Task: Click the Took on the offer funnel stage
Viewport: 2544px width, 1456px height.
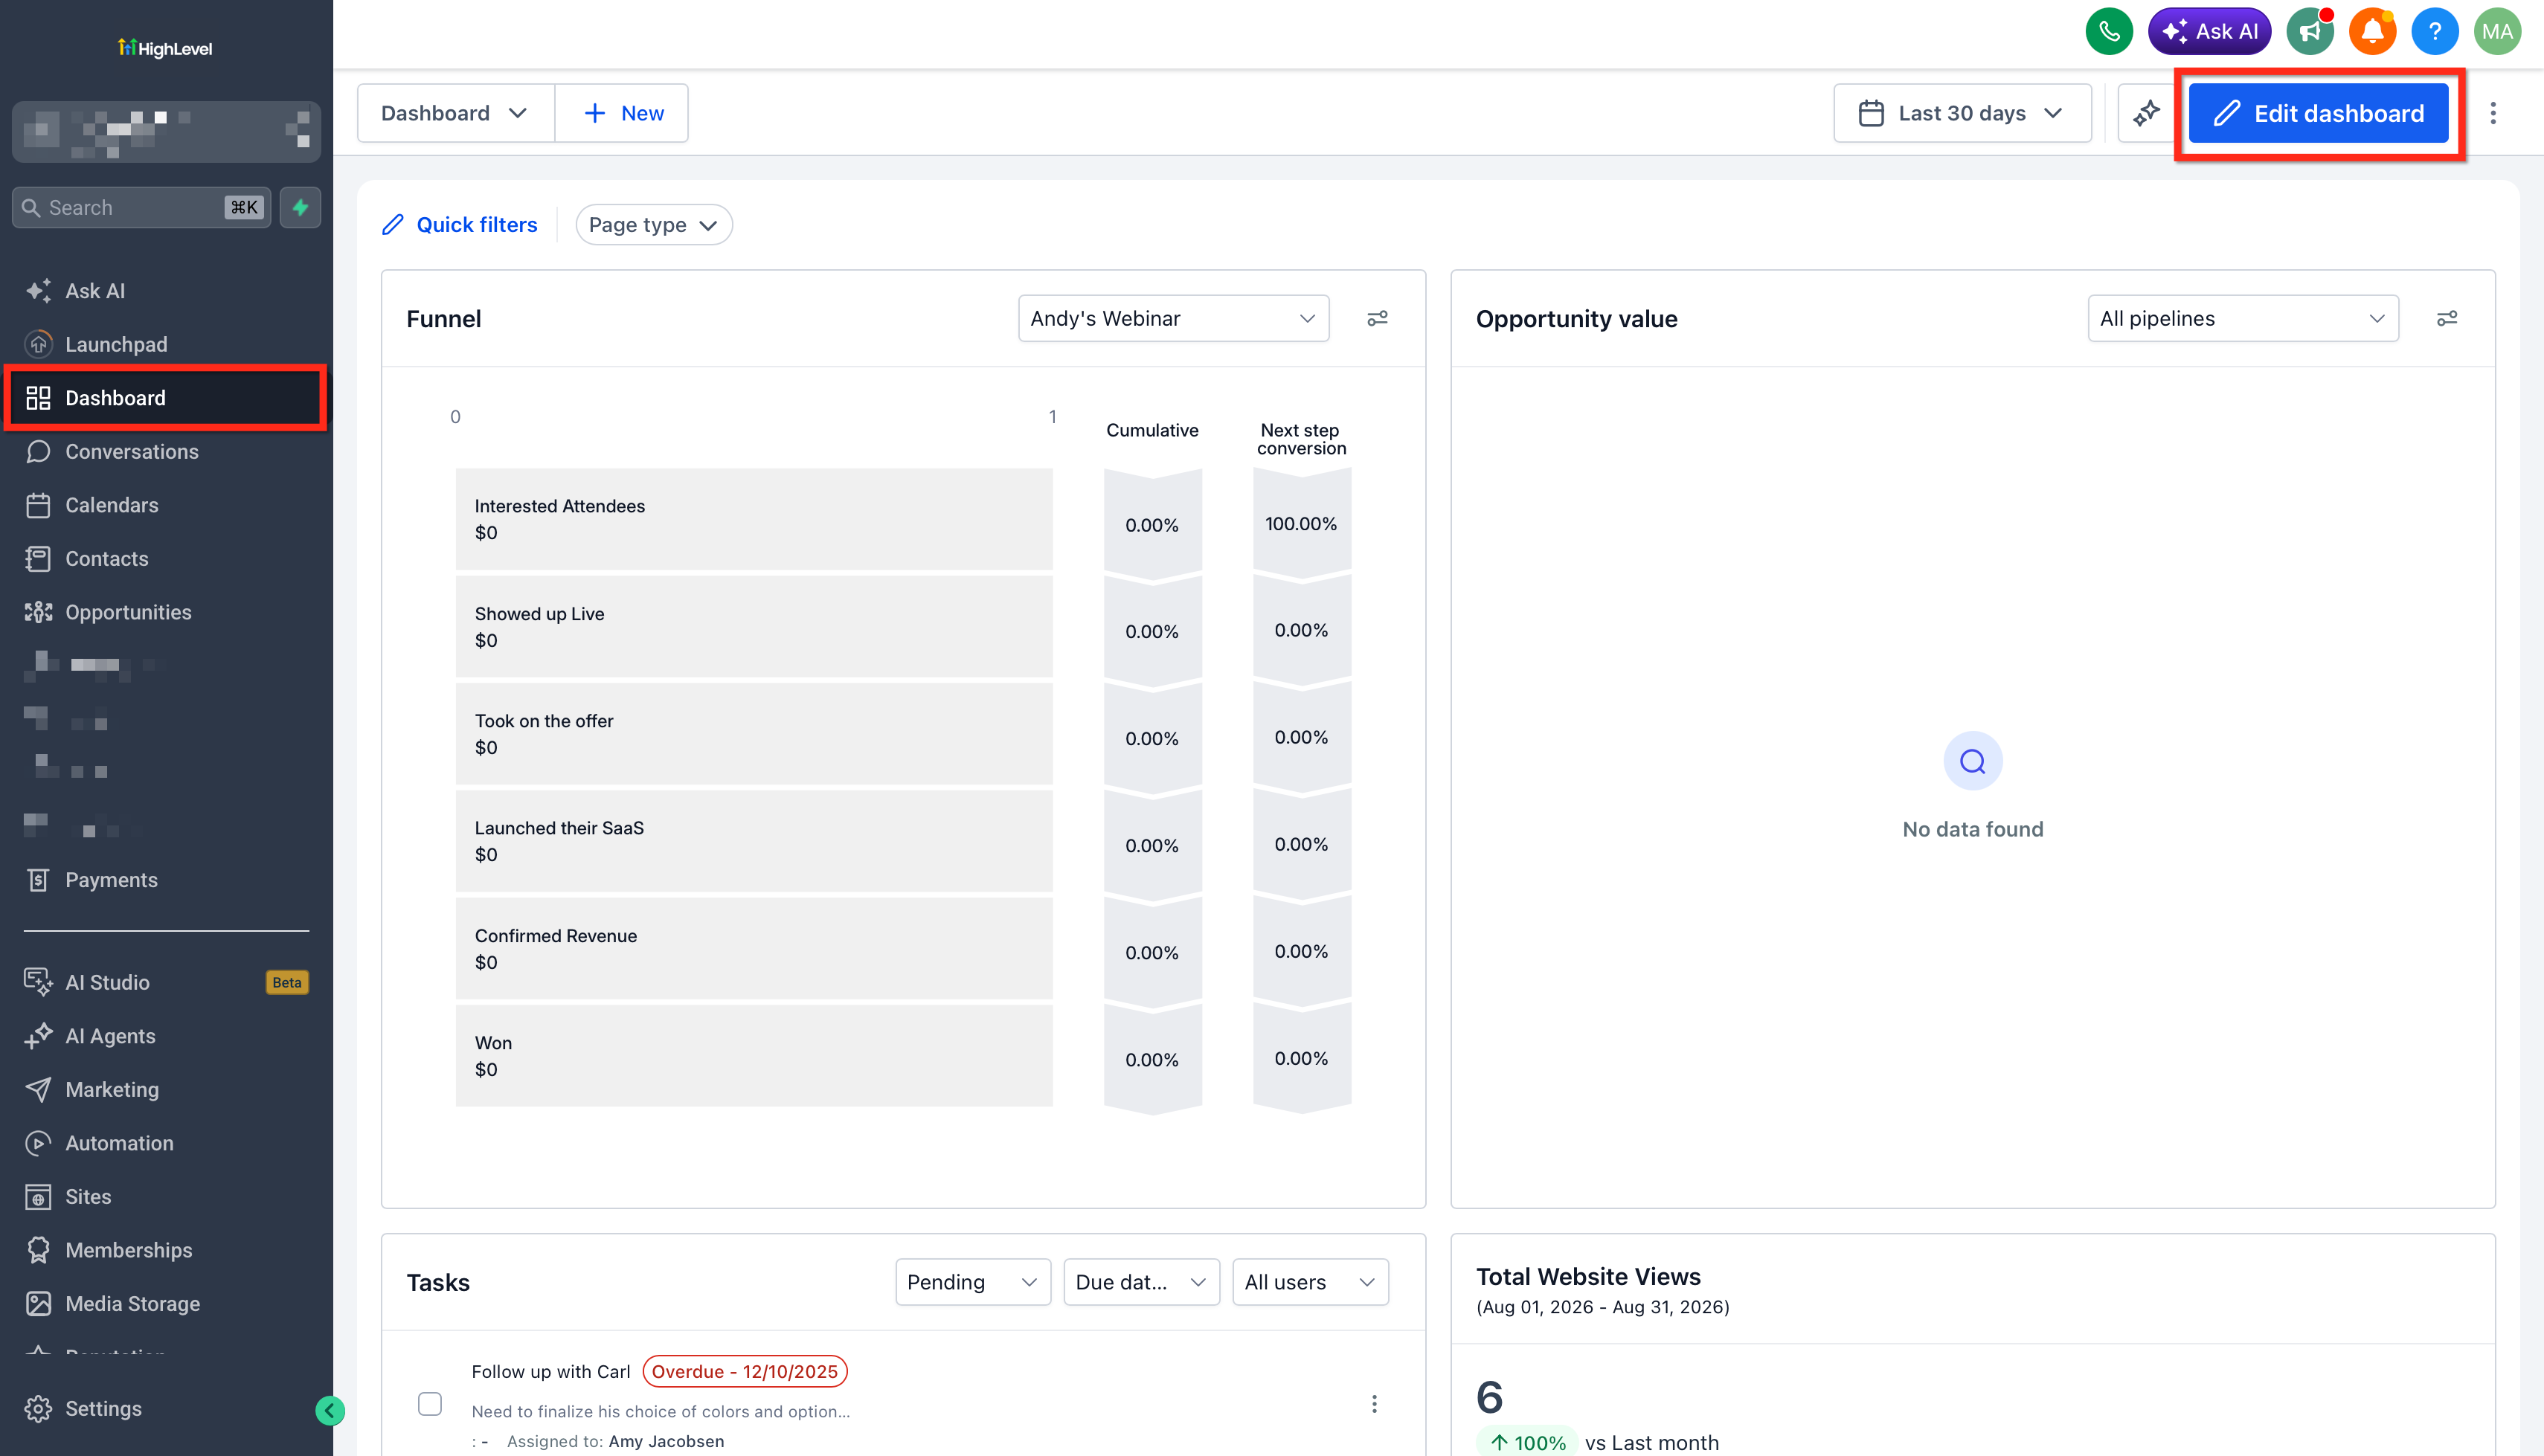Action: point(754,733)
